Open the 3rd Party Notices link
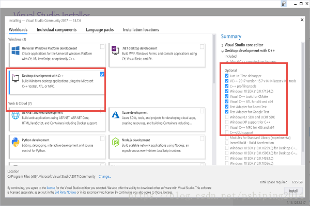 (x=66, y=192)
